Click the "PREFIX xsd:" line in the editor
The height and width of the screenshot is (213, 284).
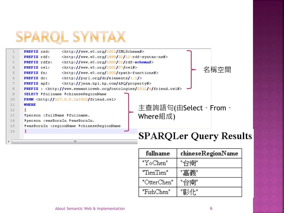tap(84, 52)
